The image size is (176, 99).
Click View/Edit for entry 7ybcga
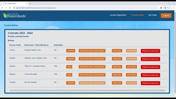coord(71,83)
